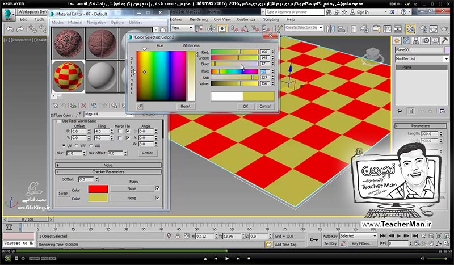Click the Align tool icon
Screen dimensions: 454x265
click(x=342, y=29)
